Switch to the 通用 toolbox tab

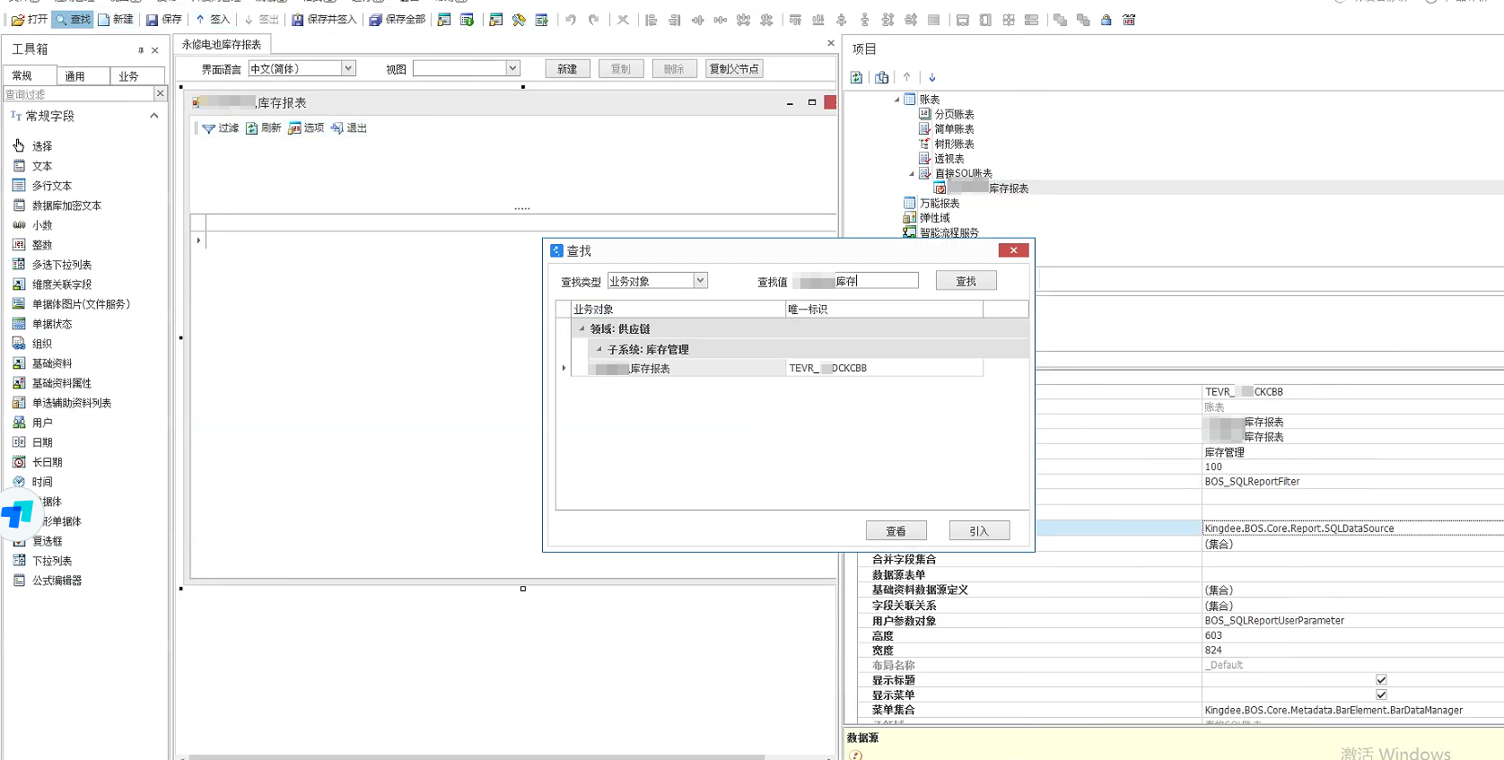pos(83,76)
